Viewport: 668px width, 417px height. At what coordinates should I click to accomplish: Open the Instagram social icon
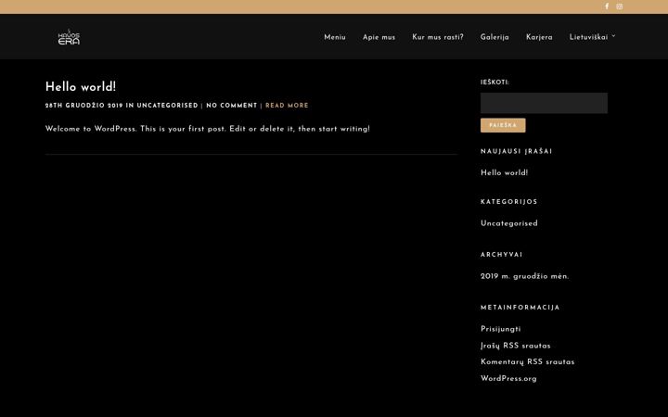point(620,6)
